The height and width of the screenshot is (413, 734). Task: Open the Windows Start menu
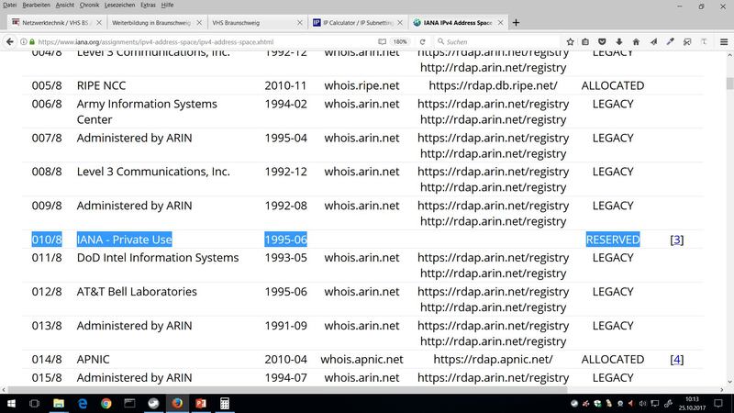click(x=11, y=403)
